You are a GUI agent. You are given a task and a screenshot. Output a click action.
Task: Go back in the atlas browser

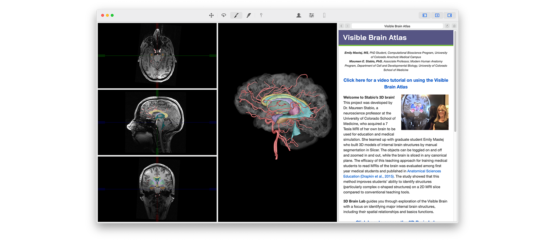tap(341, 26)
